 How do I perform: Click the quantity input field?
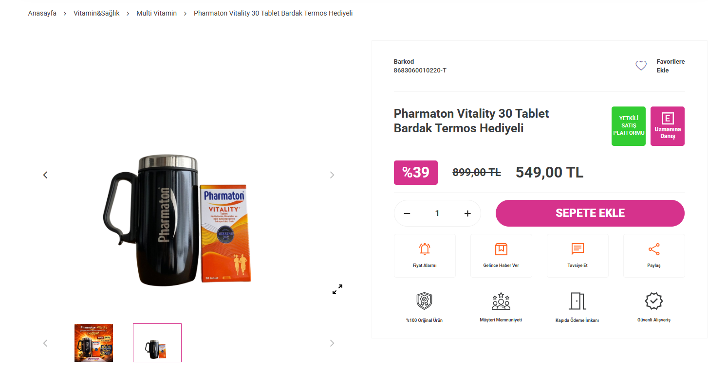click(437, 213)
